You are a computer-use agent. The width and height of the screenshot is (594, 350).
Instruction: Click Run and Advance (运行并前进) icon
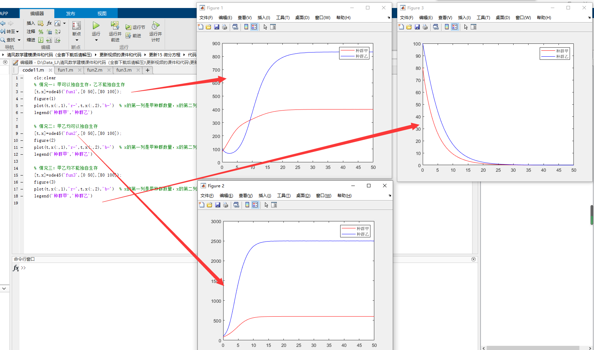115,25
